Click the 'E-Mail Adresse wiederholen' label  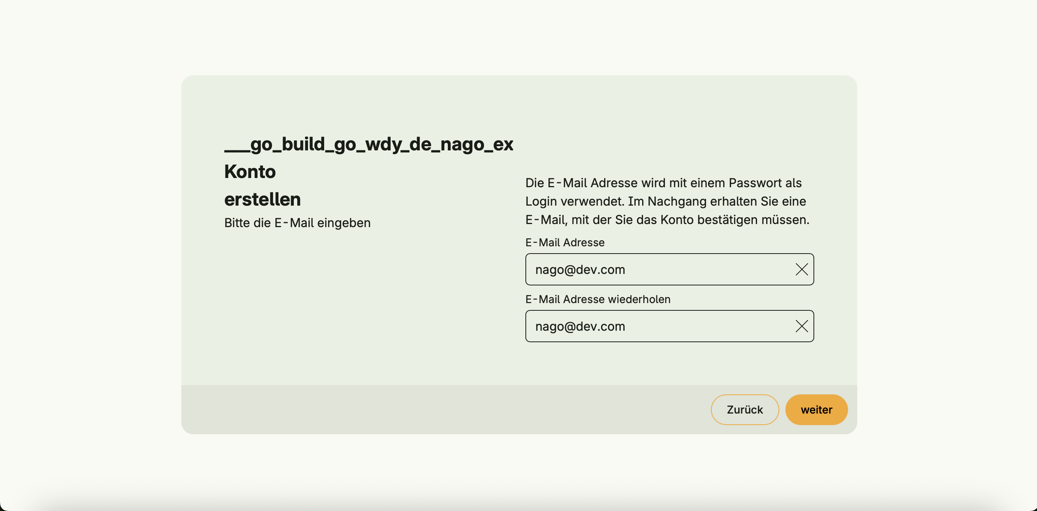click(597, 299)
